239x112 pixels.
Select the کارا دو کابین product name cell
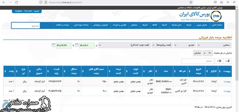tap(181, 91)
